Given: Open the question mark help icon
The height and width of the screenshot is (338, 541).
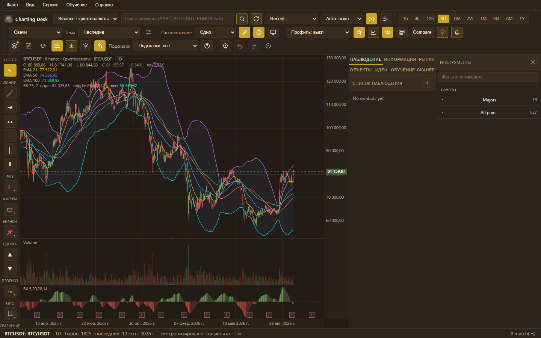Looking at the screenshot, I should pyautogui.click(x=207, y=46).
